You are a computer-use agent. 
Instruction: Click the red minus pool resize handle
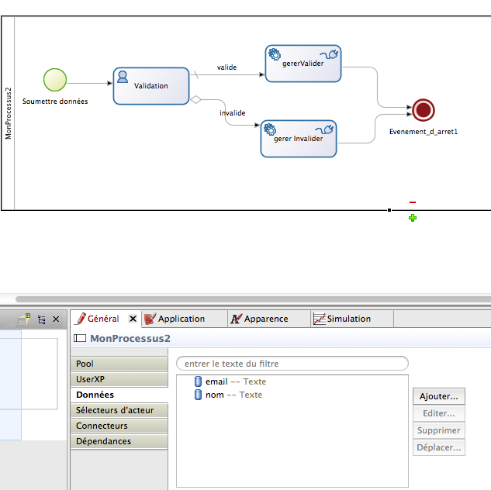(x=413, y=203)
